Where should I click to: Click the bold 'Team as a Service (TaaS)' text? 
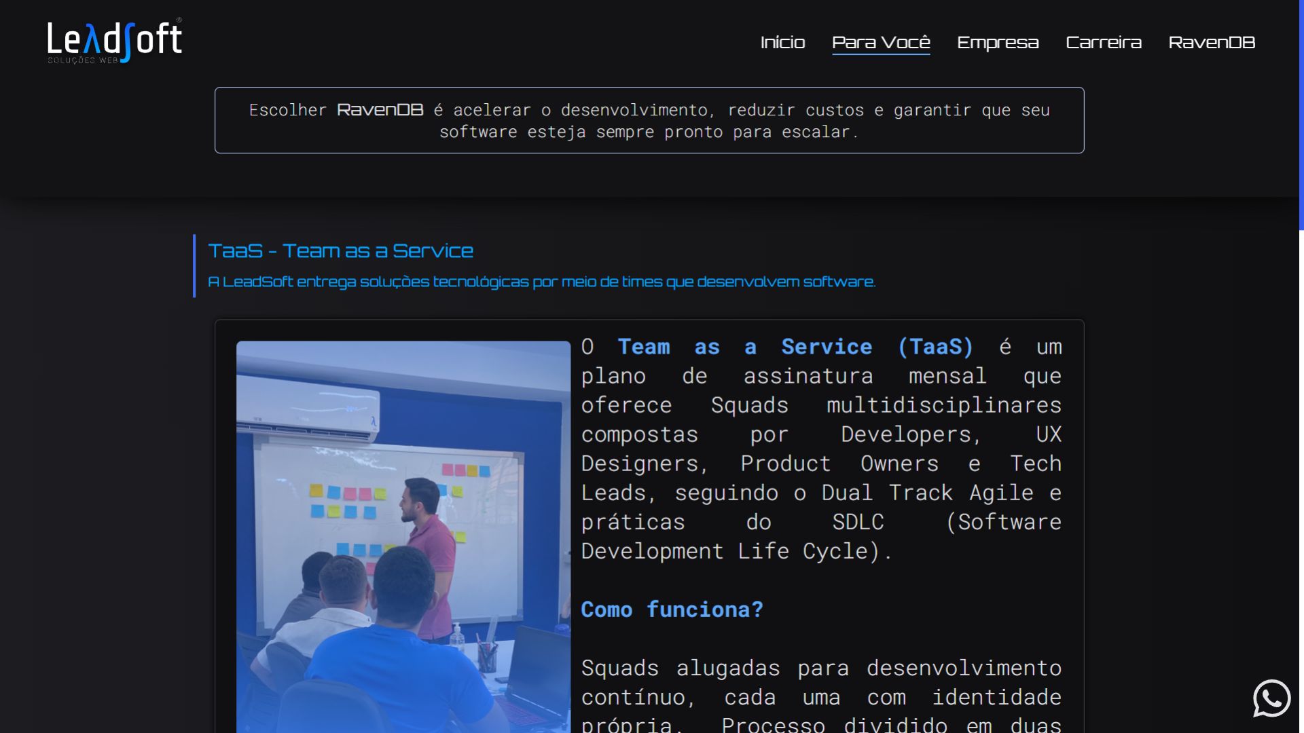click(795, 347)
